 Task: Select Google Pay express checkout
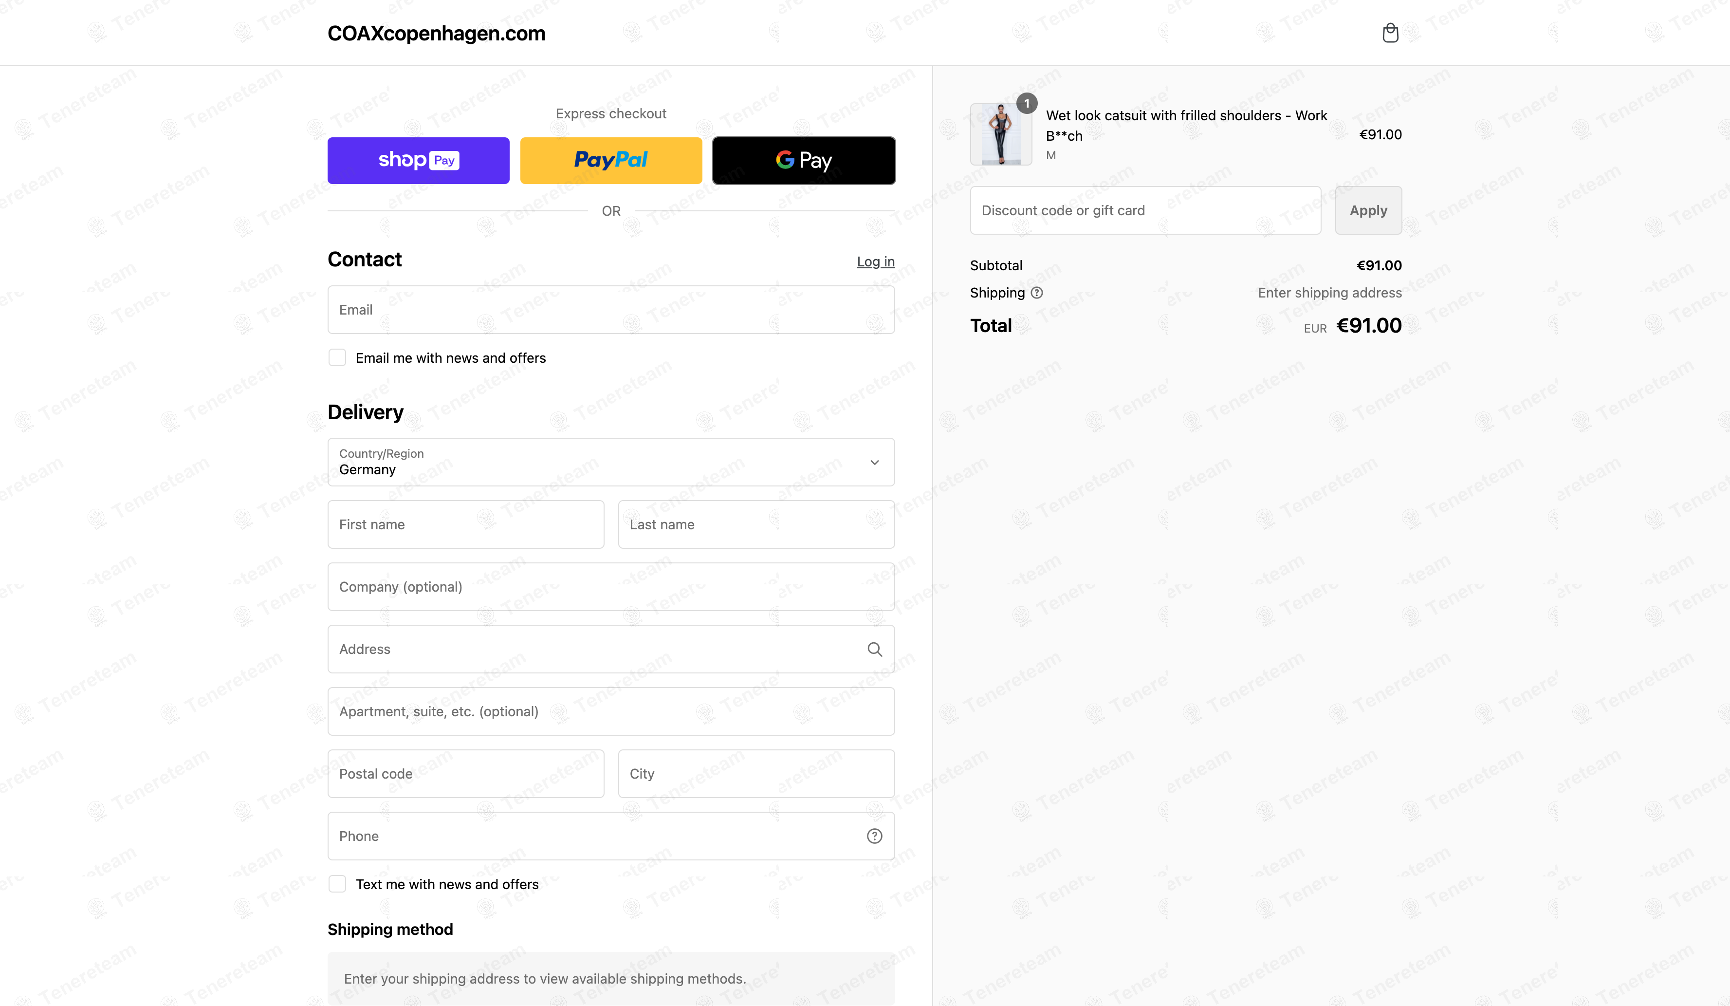click(803, 161)
